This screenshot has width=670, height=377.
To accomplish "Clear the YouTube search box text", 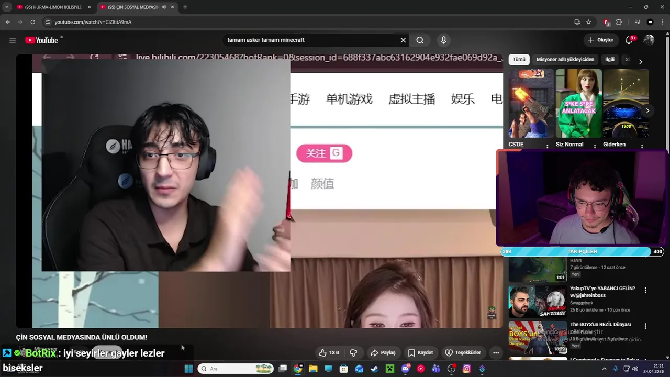I will (x=403, y=40).
